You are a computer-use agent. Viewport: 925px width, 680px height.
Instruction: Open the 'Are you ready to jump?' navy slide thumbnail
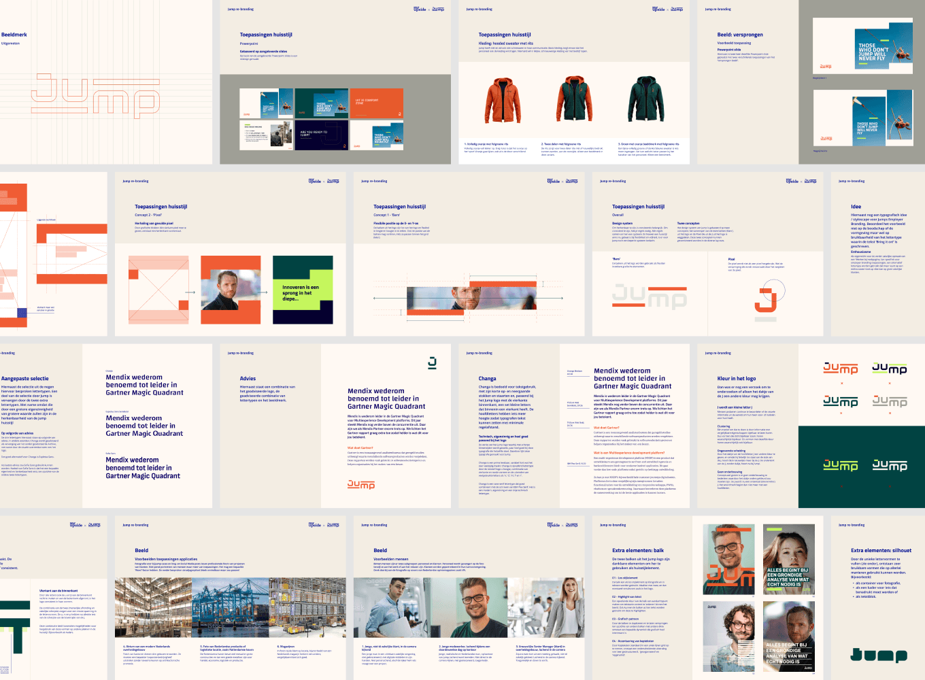pos(322,135)
